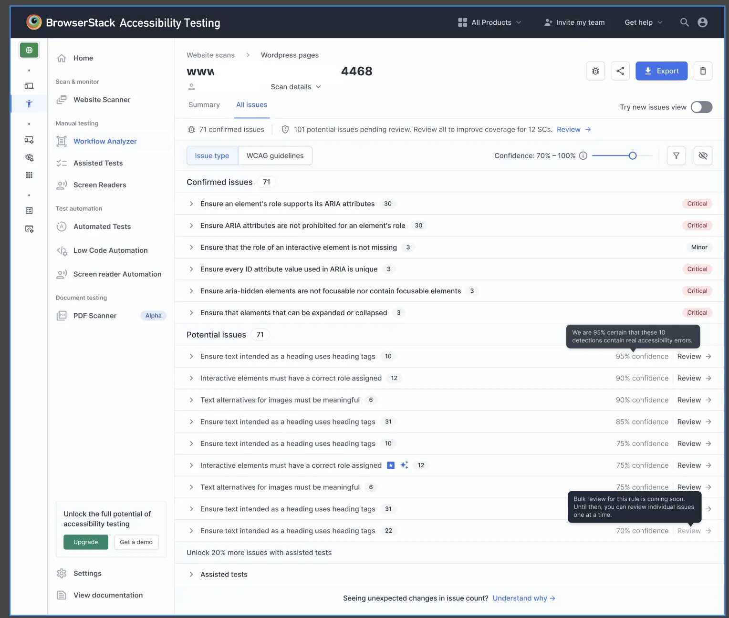Open the user account avatar icon

[702, 22]
